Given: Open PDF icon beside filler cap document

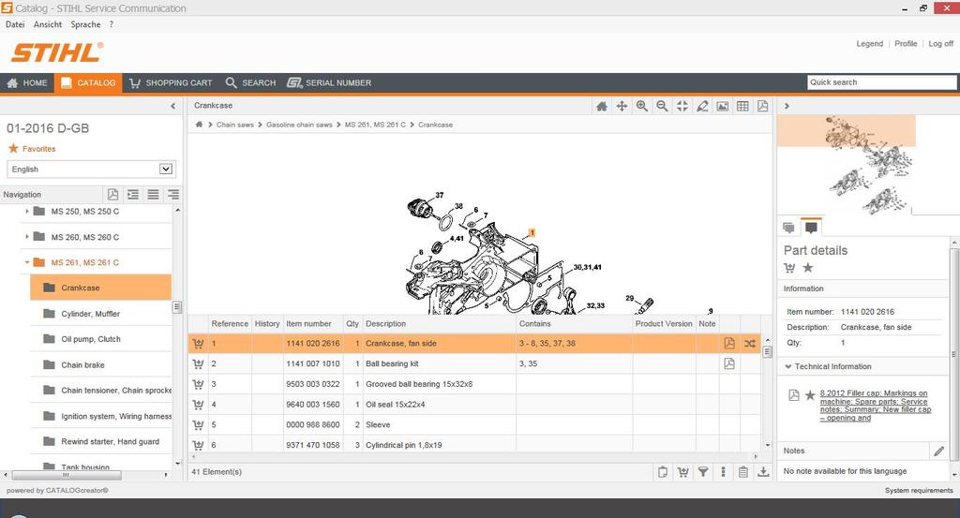Looking at the screenshot, I should (793, 395).
